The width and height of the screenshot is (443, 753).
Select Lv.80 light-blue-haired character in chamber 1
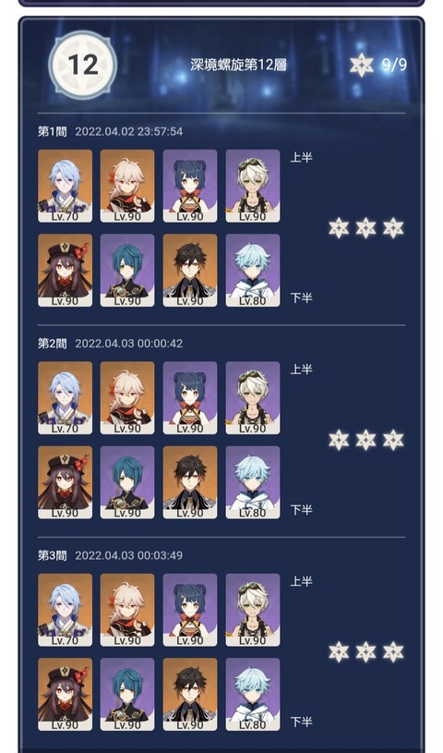253,271
